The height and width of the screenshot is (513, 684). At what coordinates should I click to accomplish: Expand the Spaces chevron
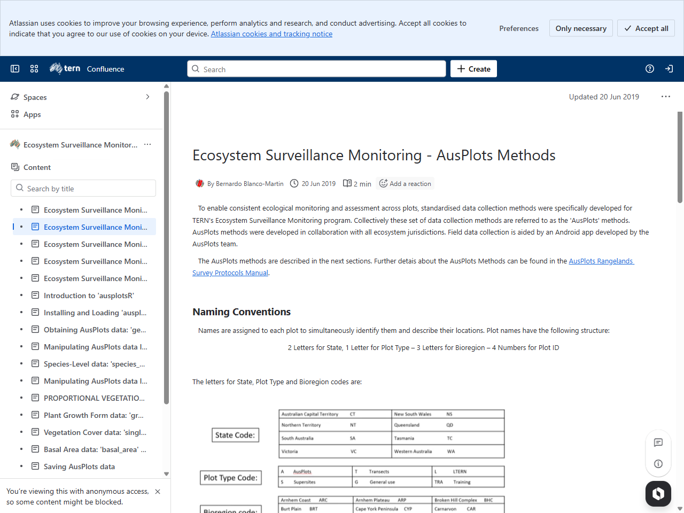147,97
